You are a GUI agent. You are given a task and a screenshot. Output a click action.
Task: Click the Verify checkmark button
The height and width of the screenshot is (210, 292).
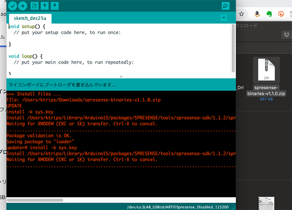[x=13, y=6]
